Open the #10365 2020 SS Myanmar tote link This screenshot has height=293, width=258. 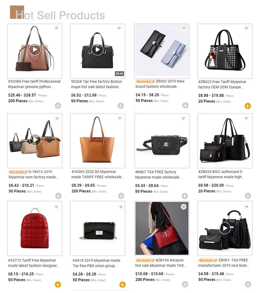pos(97,174)
